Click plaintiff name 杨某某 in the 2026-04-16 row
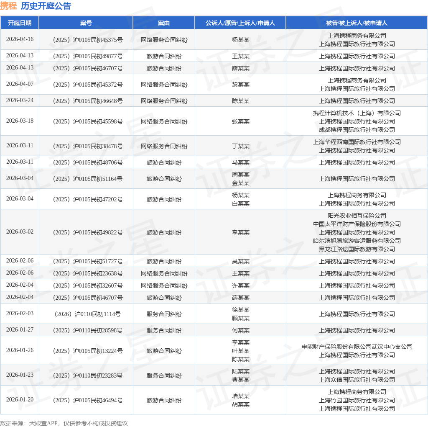428x427 pixels. point(240,40)
